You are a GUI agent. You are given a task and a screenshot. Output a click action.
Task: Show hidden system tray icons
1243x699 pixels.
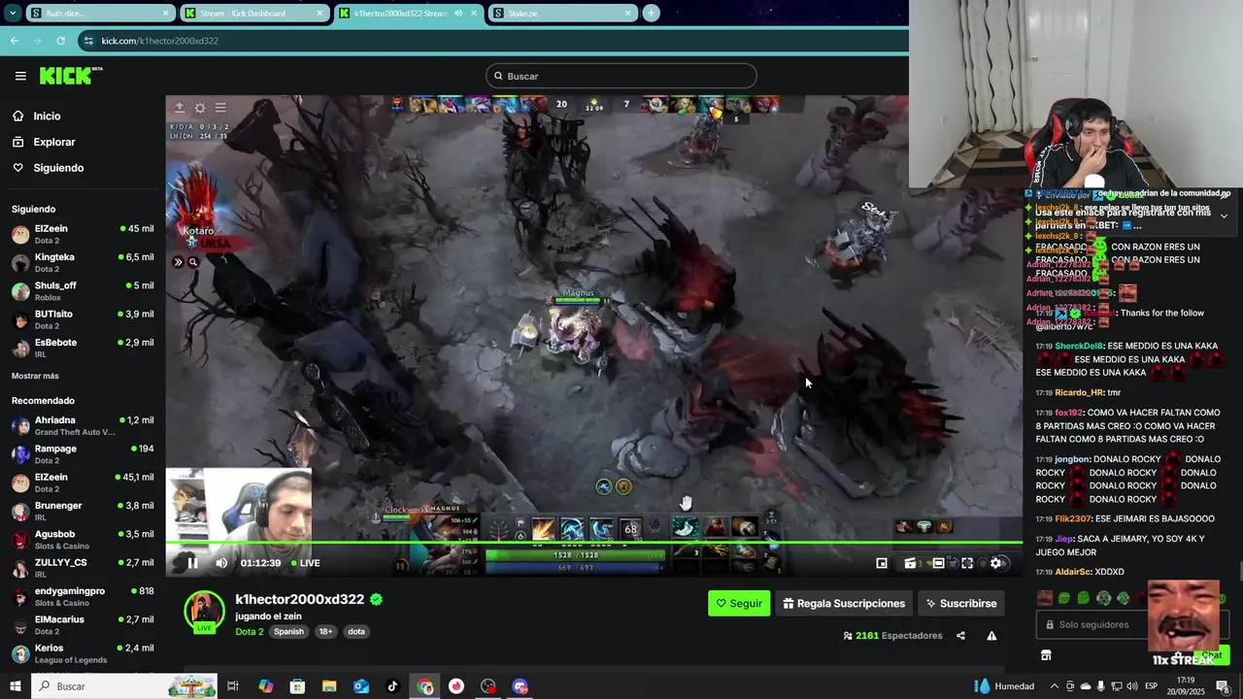point(1055,686)
